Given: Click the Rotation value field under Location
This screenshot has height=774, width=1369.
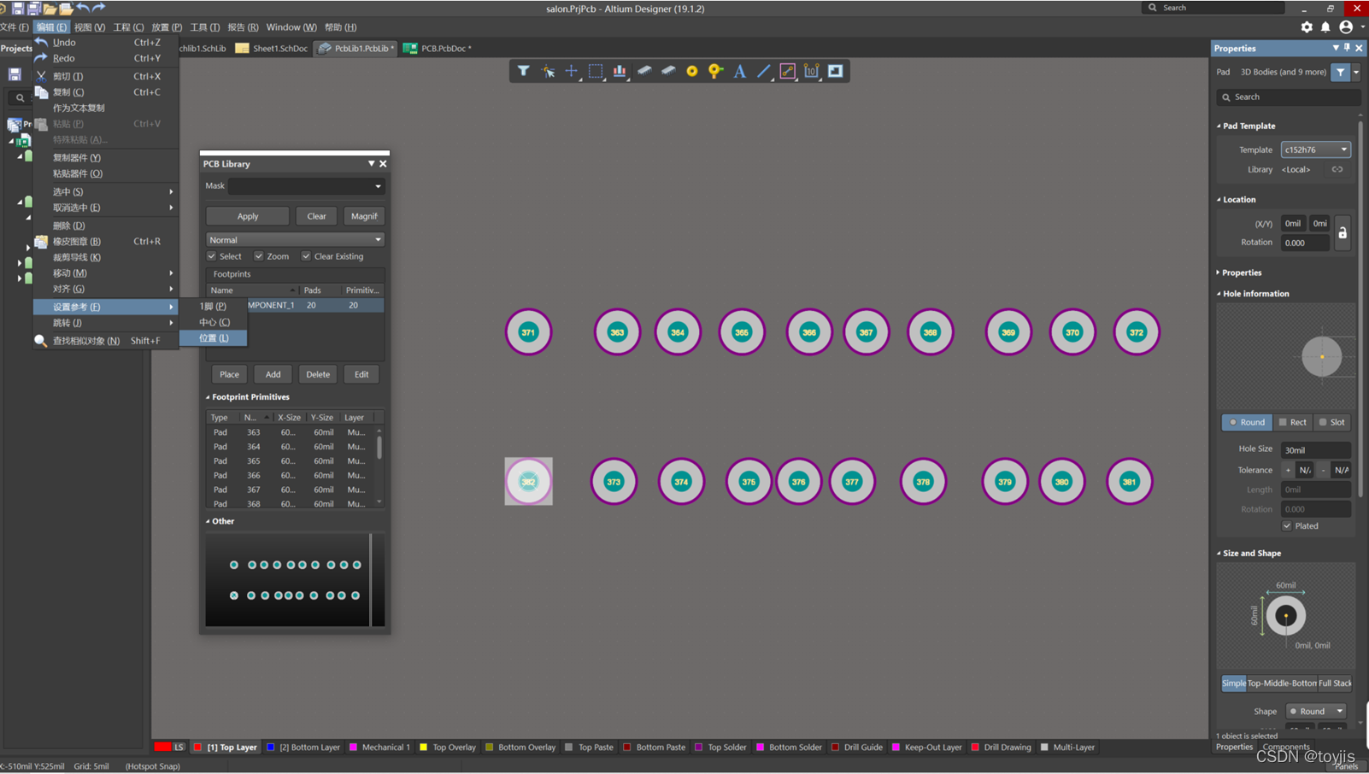Looking at the screenshot, I should (x=1305, y=243).
